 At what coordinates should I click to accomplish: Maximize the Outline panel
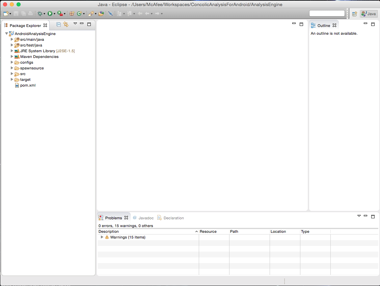pyautogui.click(x=373, y=24)
